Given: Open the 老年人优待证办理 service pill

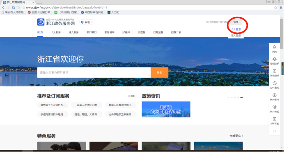Looking at the screenshot, I should click(87, 105).
